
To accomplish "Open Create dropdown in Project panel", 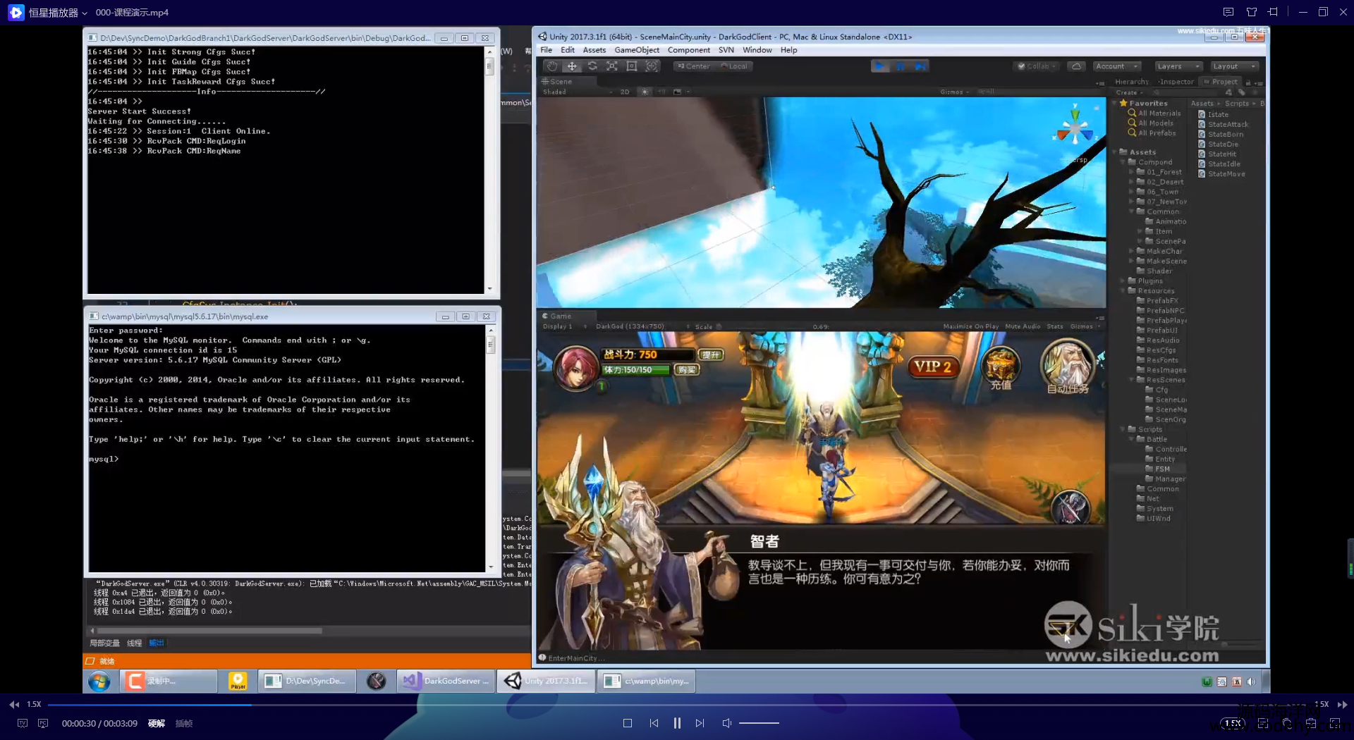I will pos(1129,92).
